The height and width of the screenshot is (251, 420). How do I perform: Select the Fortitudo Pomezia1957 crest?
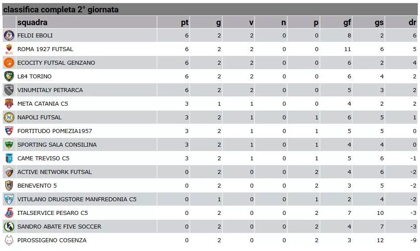pos(9,131)
